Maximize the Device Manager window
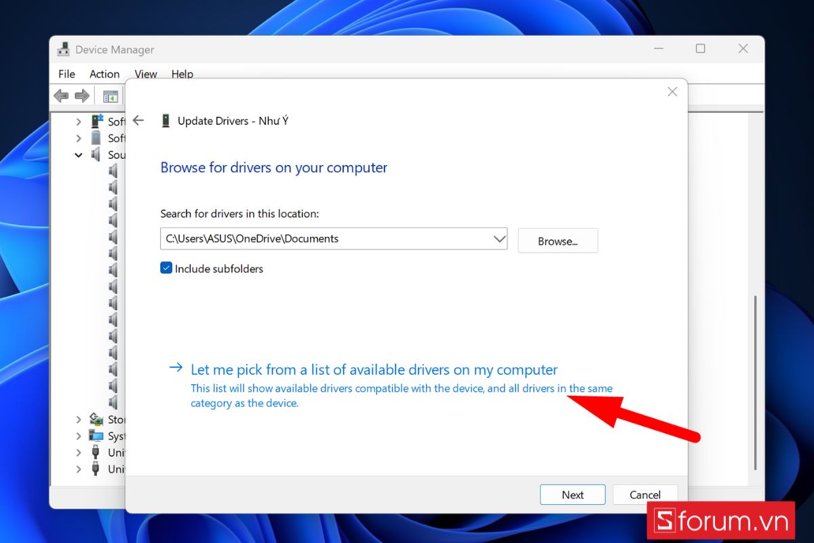The image size is (814, 543). (700, 49)
